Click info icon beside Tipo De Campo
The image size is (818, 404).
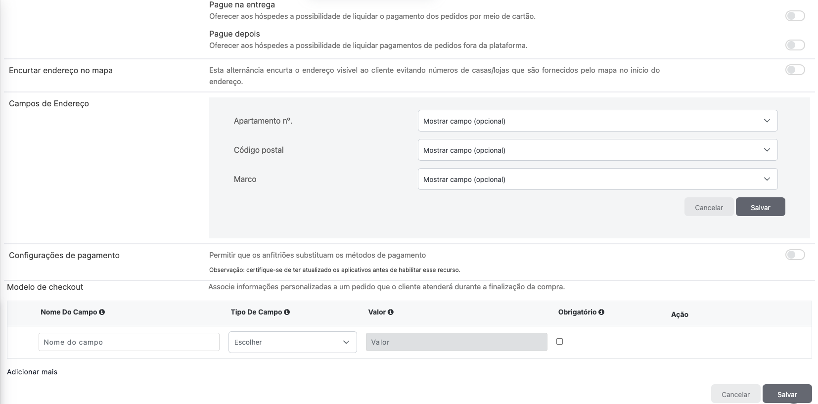point(287,312)
